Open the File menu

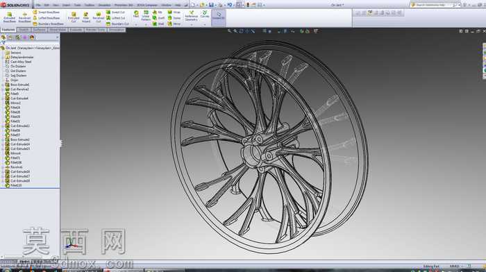click(38, 5)
